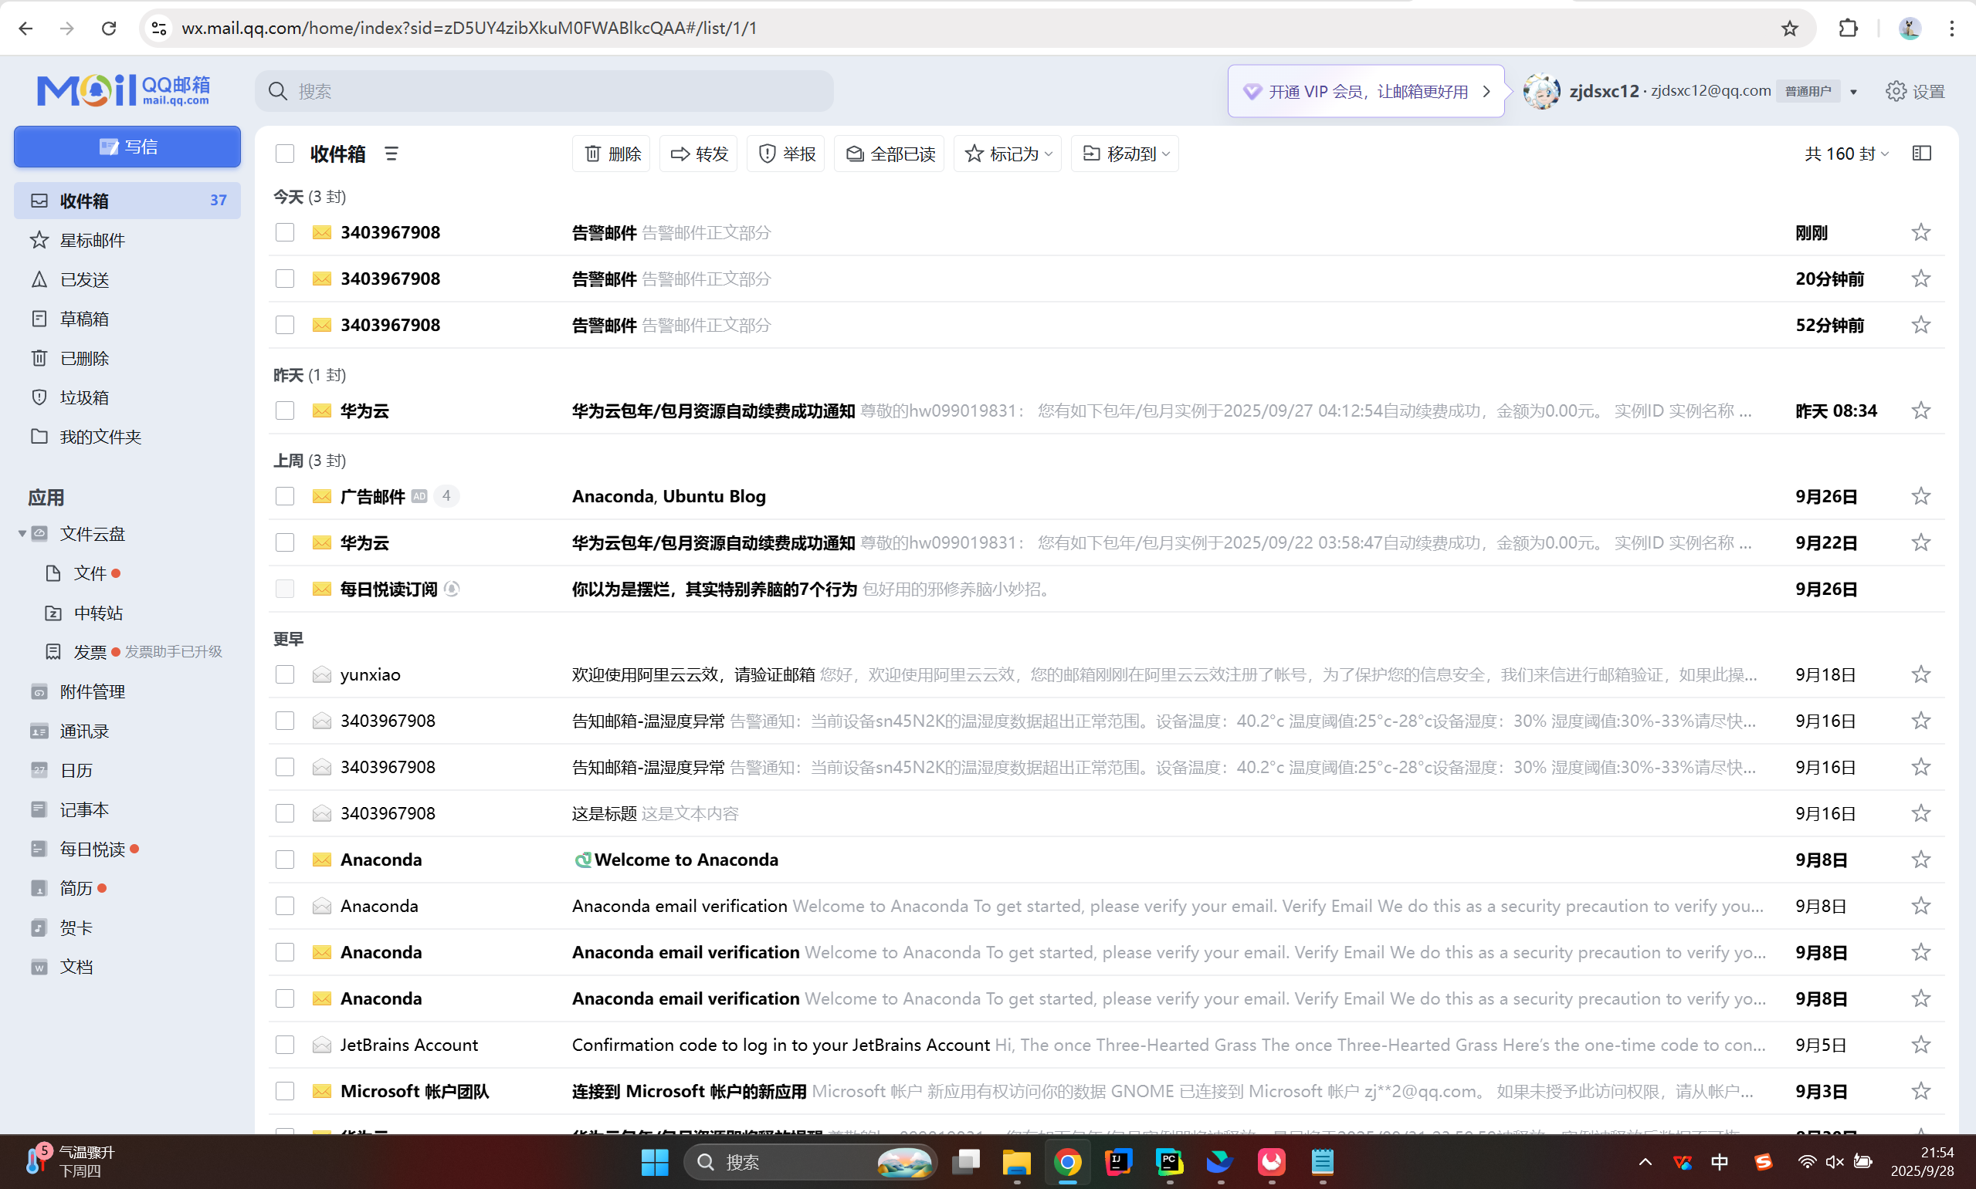Open Windows Start menu

coord(654,1163)
